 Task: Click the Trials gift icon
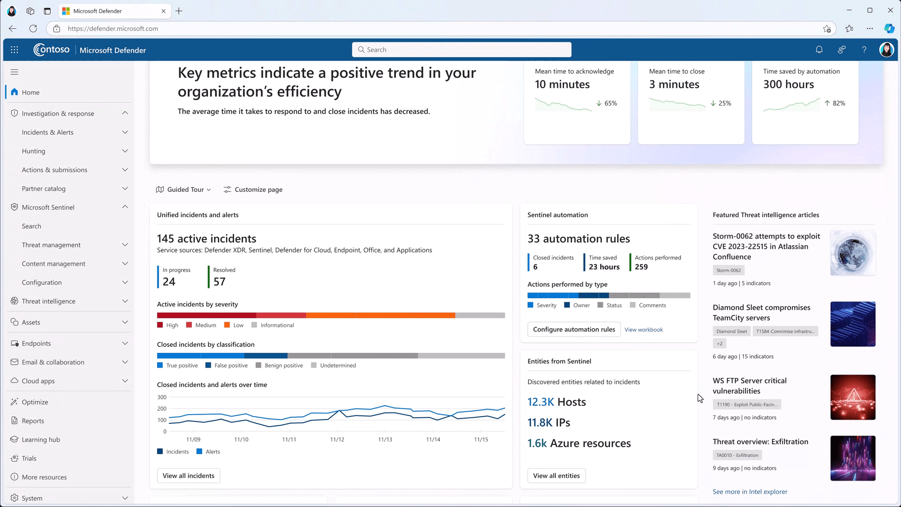click(x=15, y=458)
